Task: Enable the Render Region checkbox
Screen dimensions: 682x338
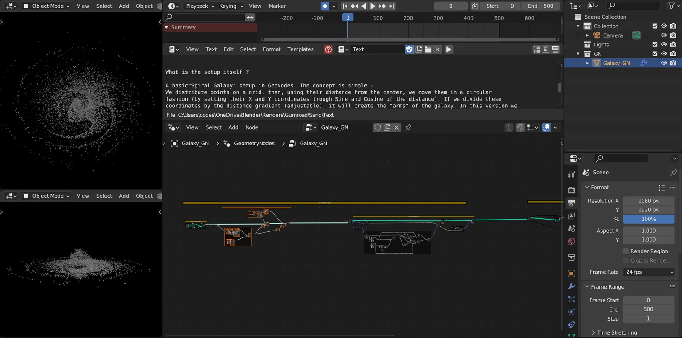Action: (x=626, y=251)
